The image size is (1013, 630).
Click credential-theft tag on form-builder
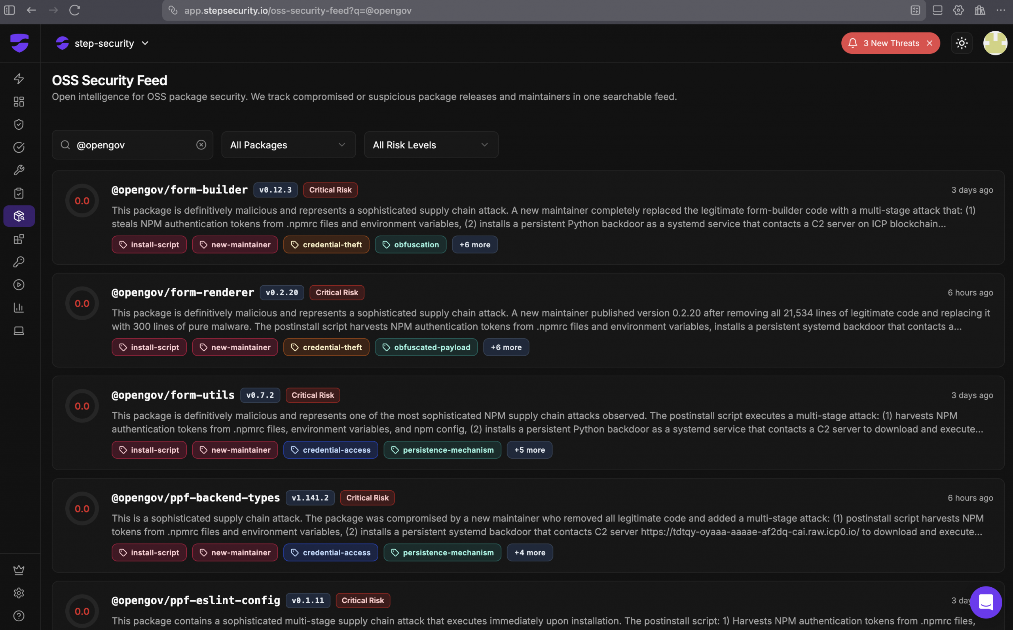(x=326, y=245)
